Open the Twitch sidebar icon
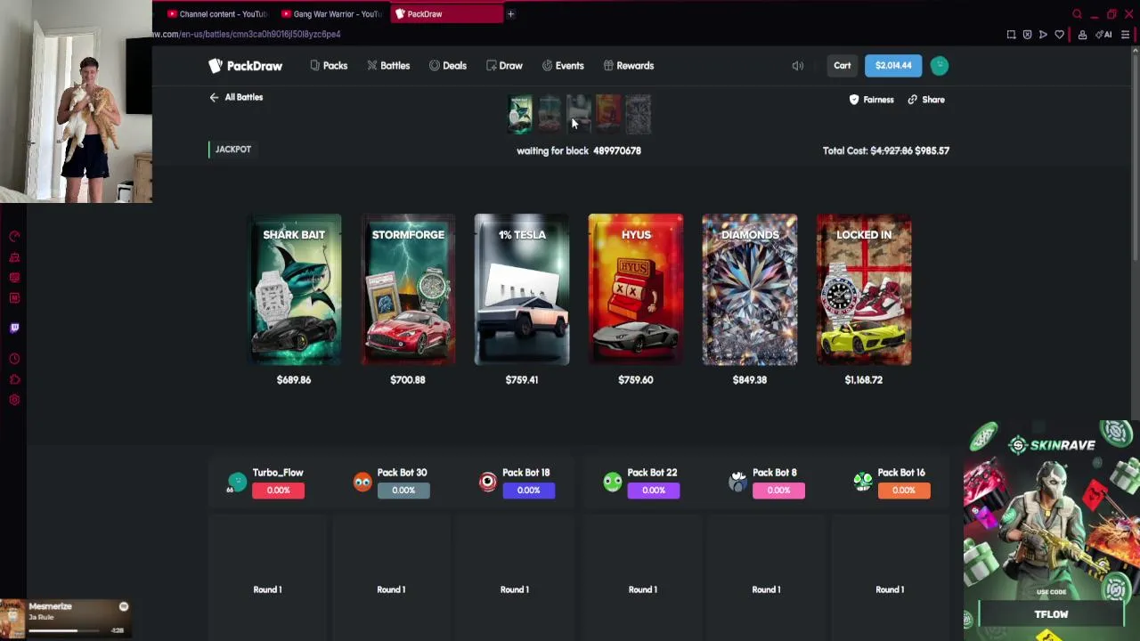The image size is (1140, 641). (14, 328)
